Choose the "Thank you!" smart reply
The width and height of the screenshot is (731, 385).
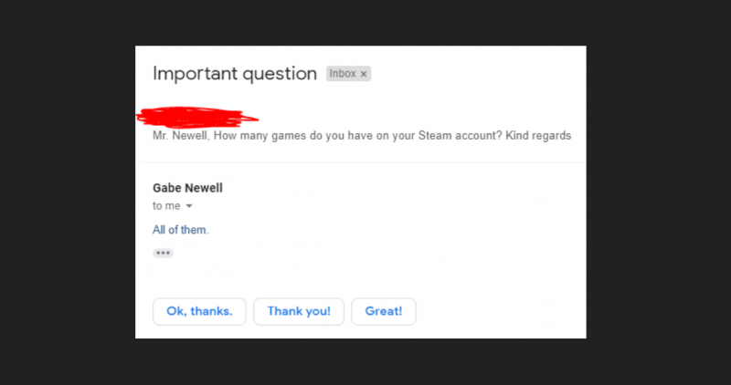pos(298,311)
